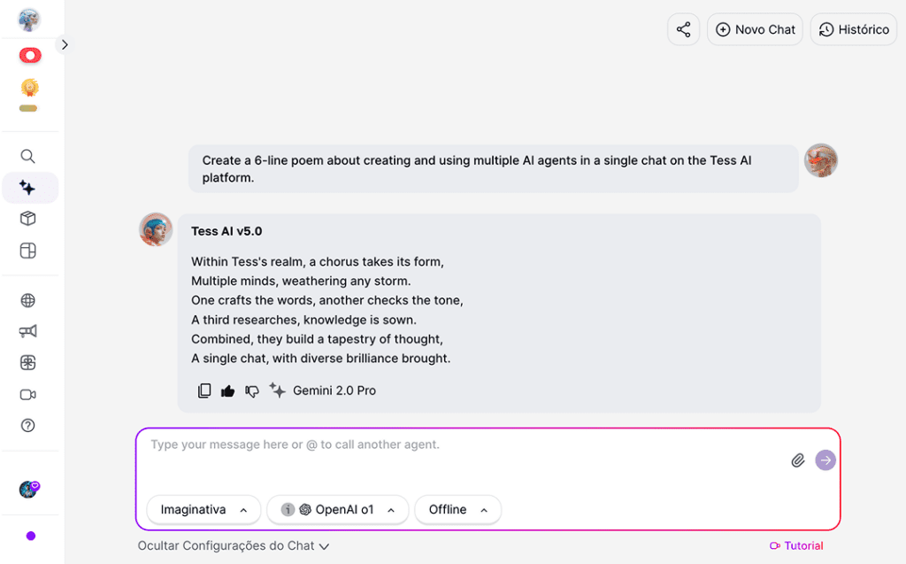Image resolution: width=906 pixels, height=564 pixels.
Task: Open the OpenAI o1 model dropdown
Action: pyautogui.click(x=337, y=510)
